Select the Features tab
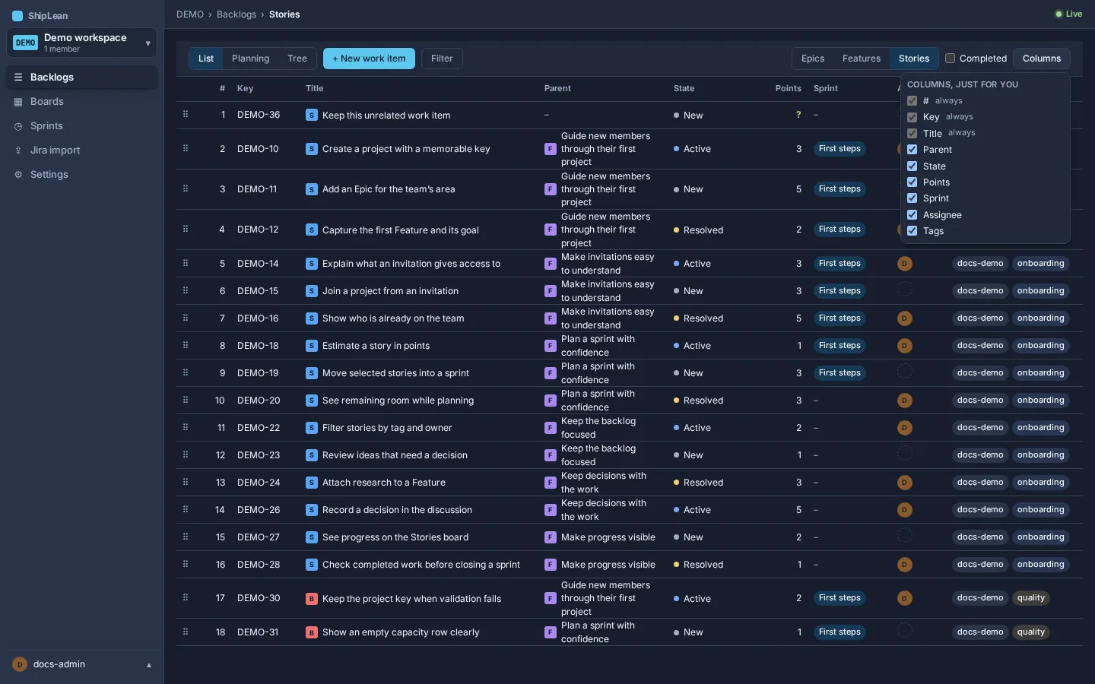1095x684 pixels. pyautogui.click(x=862, y=59)
